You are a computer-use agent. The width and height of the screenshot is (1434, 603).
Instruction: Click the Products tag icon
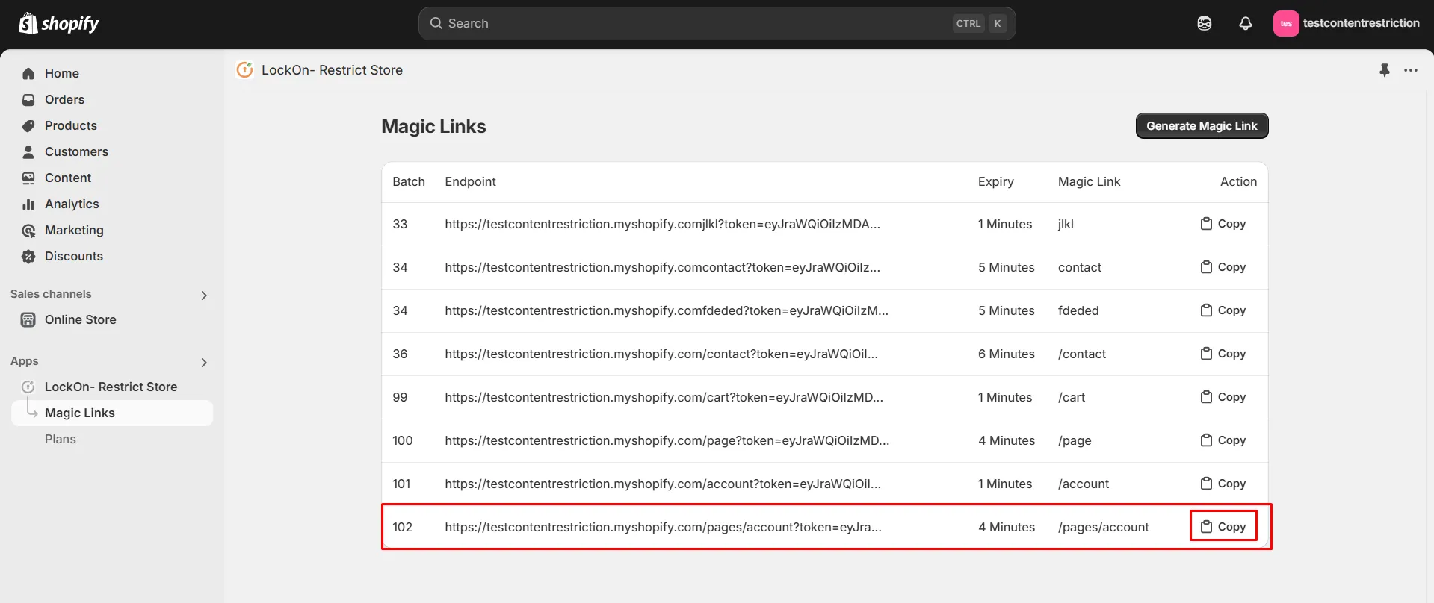(x=28, y=125)
